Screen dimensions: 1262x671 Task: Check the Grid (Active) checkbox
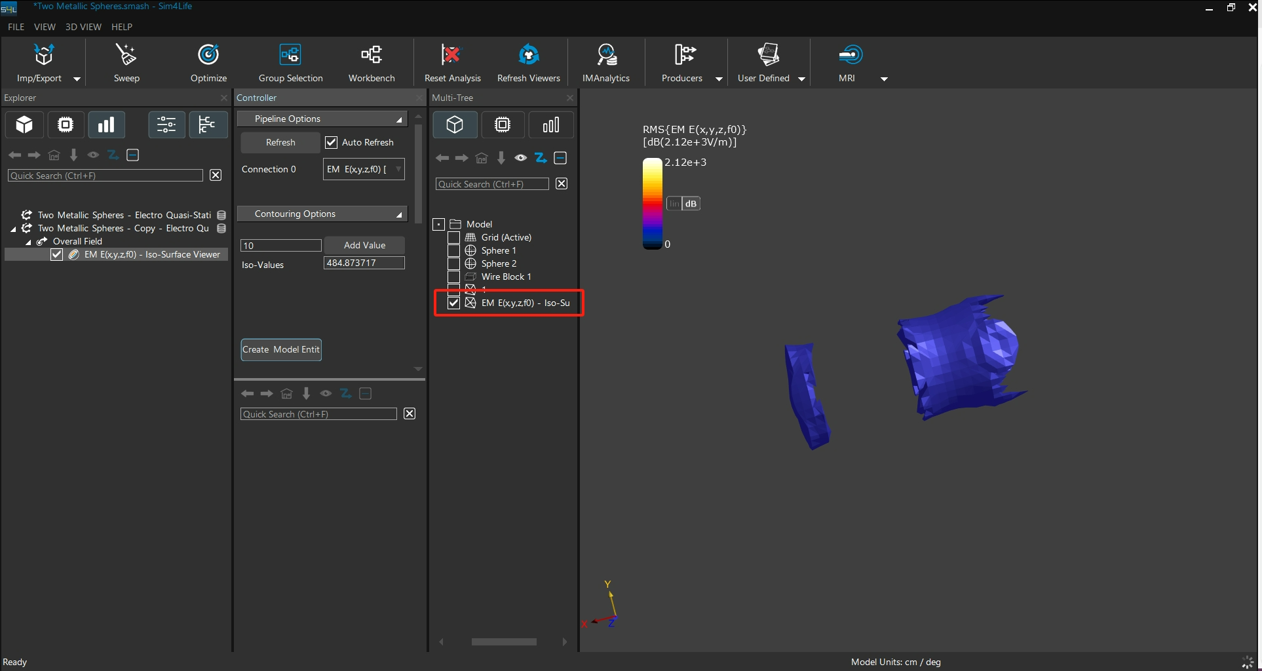pyautogui.click(x=453, y=238)
